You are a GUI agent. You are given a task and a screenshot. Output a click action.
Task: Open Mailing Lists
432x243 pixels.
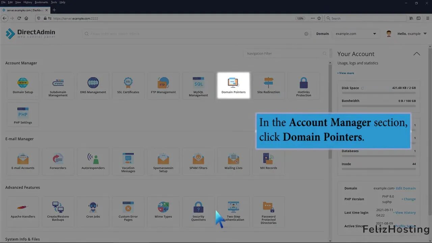(x=234, y=161)
